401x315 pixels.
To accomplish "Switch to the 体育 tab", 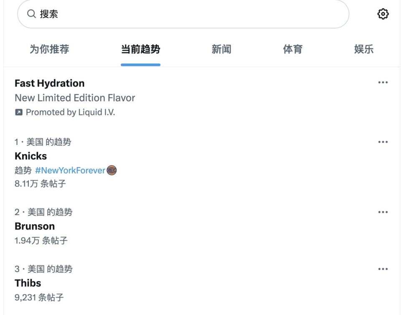I will 293,49.
